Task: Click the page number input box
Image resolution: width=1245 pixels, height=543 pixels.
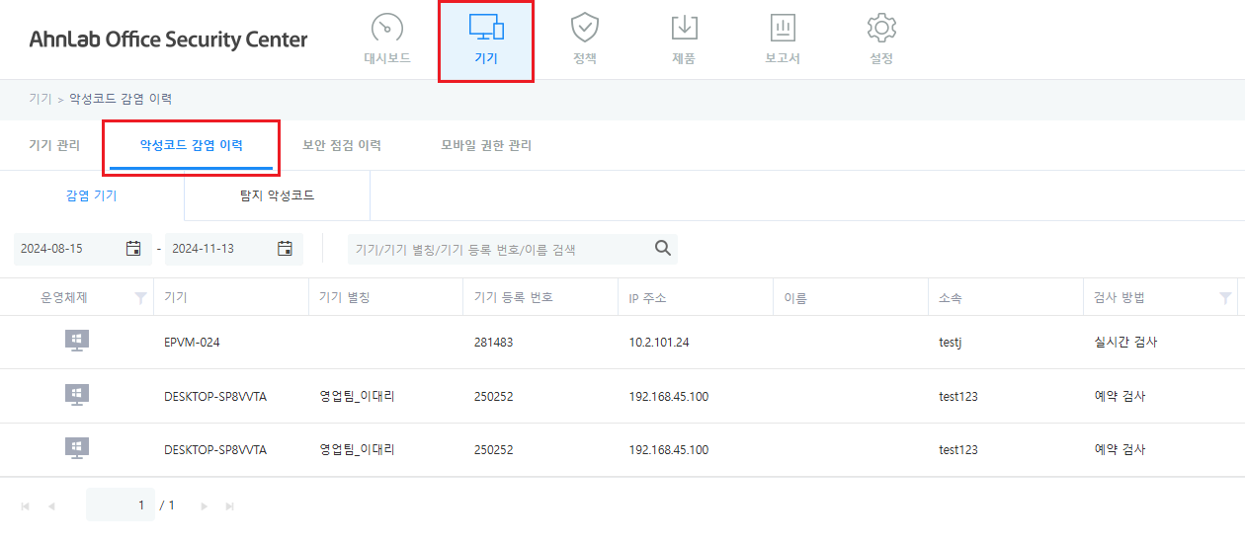Action: [x=120, y=505]
